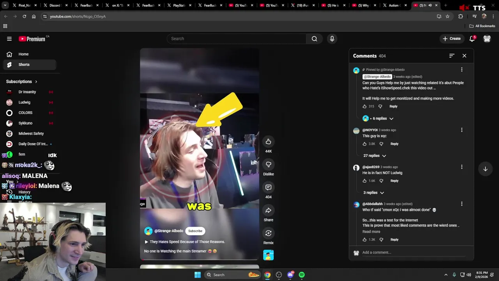Close the comments panel
Viewport: 499px width, 281px height.
pyautogui.click(x=464, y=56)
